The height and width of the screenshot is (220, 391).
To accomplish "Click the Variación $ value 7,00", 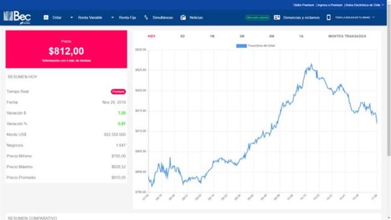I will pos(122,113).
